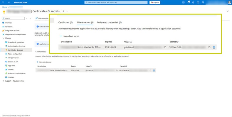Open Cloud Shell from the top bar
This screenshot has width=232, height=117.
(184, 2)
